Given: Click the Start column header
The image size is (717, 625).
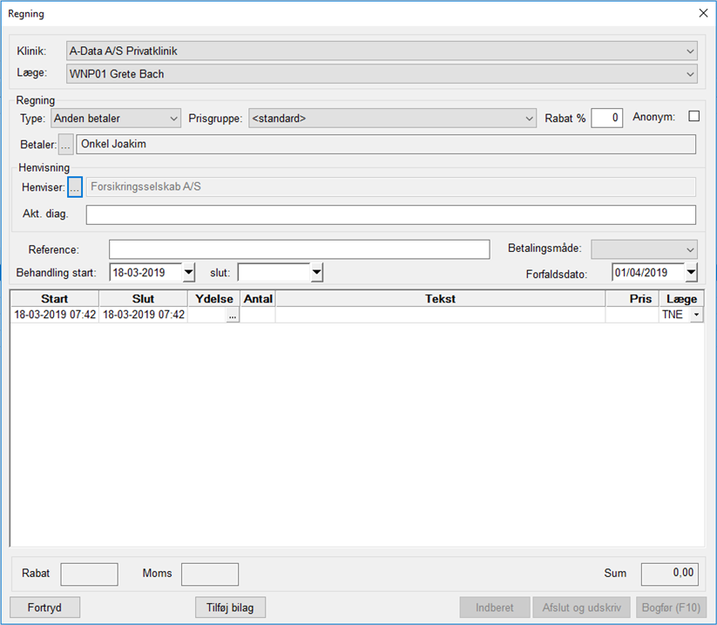Looking at the screenshot, I should tap(54, 299).
